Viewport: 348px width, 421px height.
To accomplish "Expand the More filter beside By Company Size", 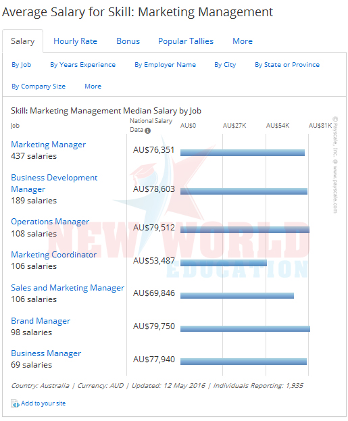I will click(93, 86).
